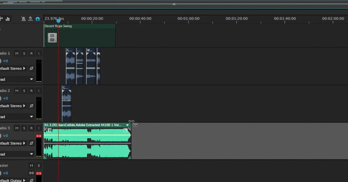Screen dimensions: 348x182
Task: Click the filmstrip icon on Desert Rope Swing
Action: [52, 38]
